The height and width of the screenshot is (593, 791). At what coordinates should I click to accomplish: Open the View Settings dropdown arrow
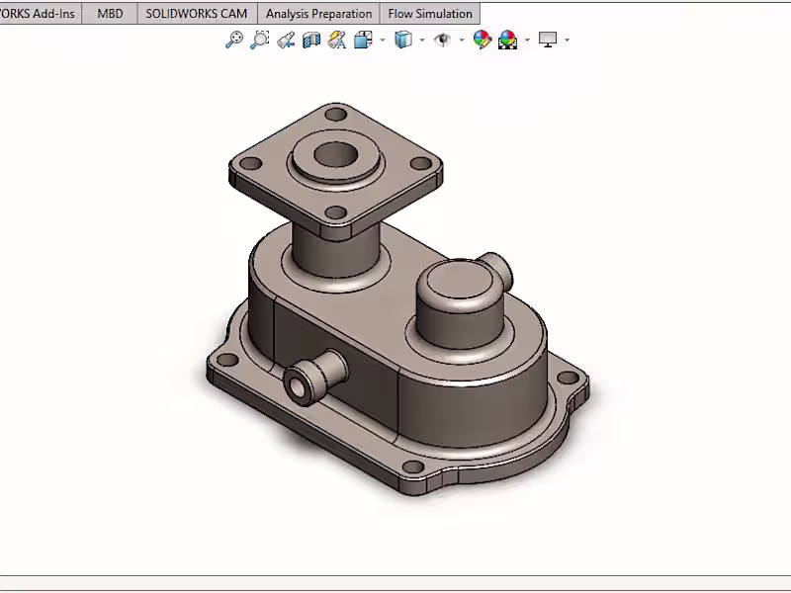click(x=565, y=40)
